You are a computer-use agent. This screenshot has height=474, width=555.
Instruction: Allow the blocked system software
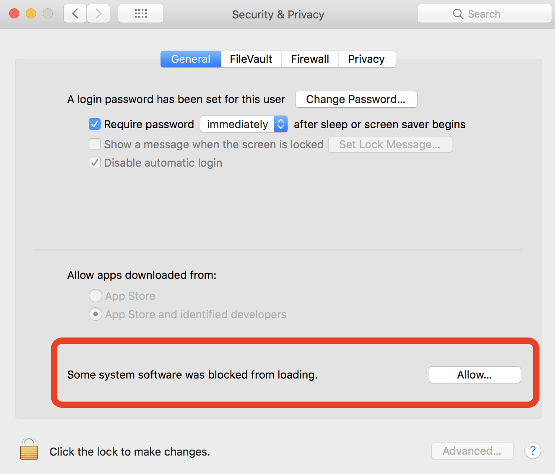tap(475, 375)
